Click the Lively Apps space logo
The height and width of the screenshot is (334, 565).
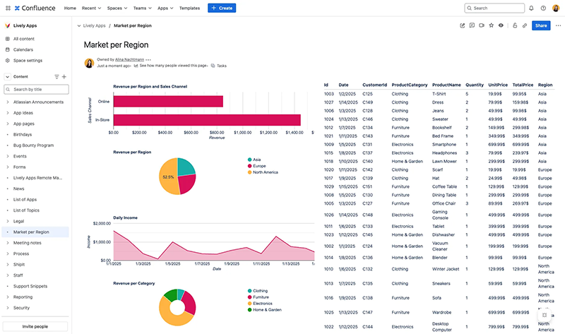pos(7,25)
